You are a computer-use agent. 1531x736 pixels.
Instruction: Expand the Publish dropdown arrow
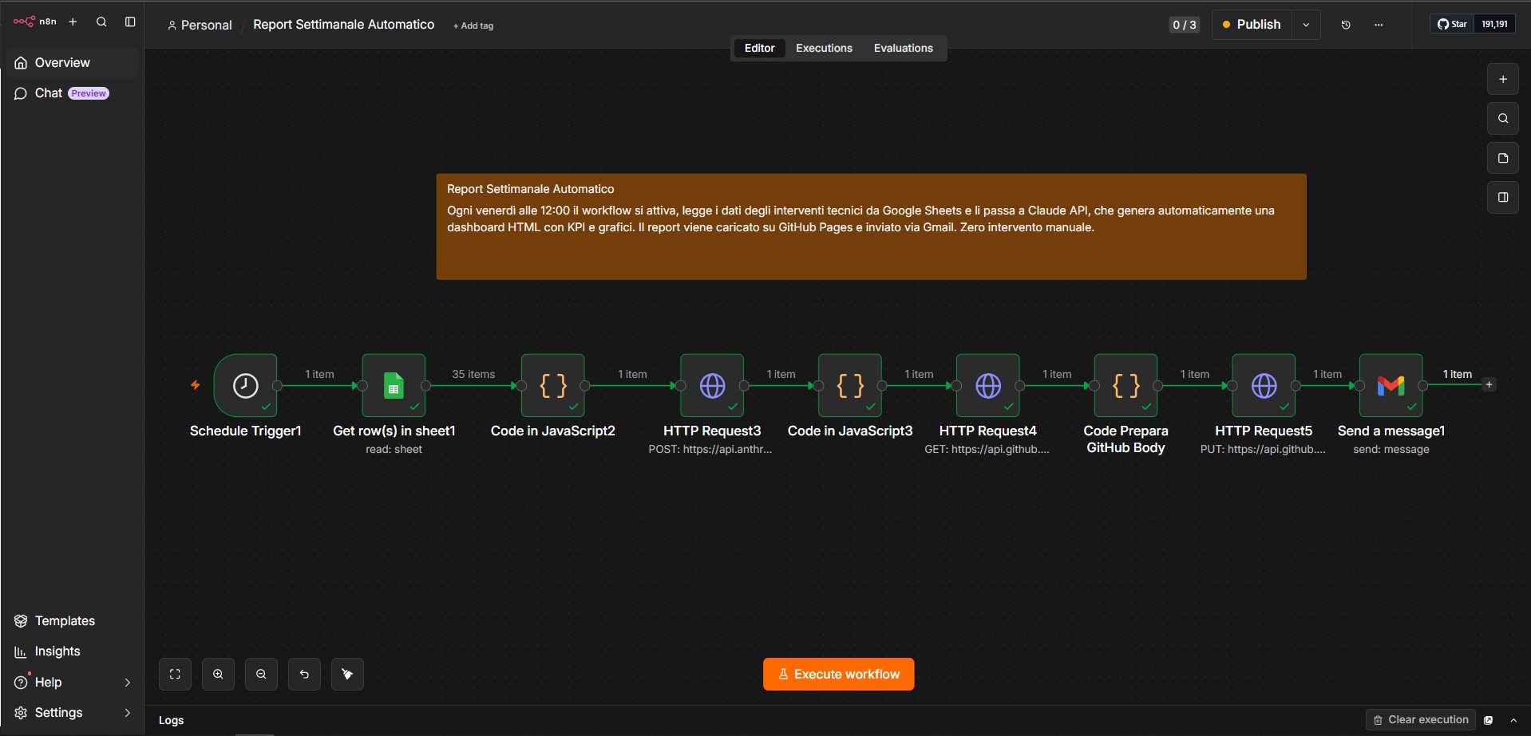click(x=1306, y=25)
